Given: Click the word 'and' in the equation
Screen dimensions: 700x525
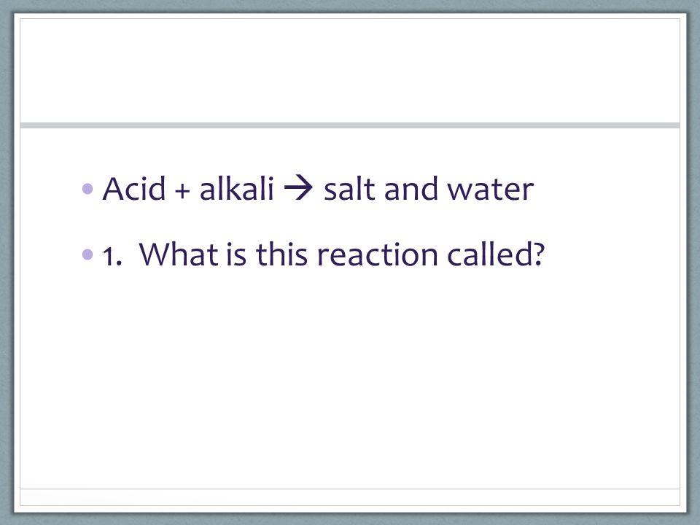Looking at the screenshot, I should point(411,188).
